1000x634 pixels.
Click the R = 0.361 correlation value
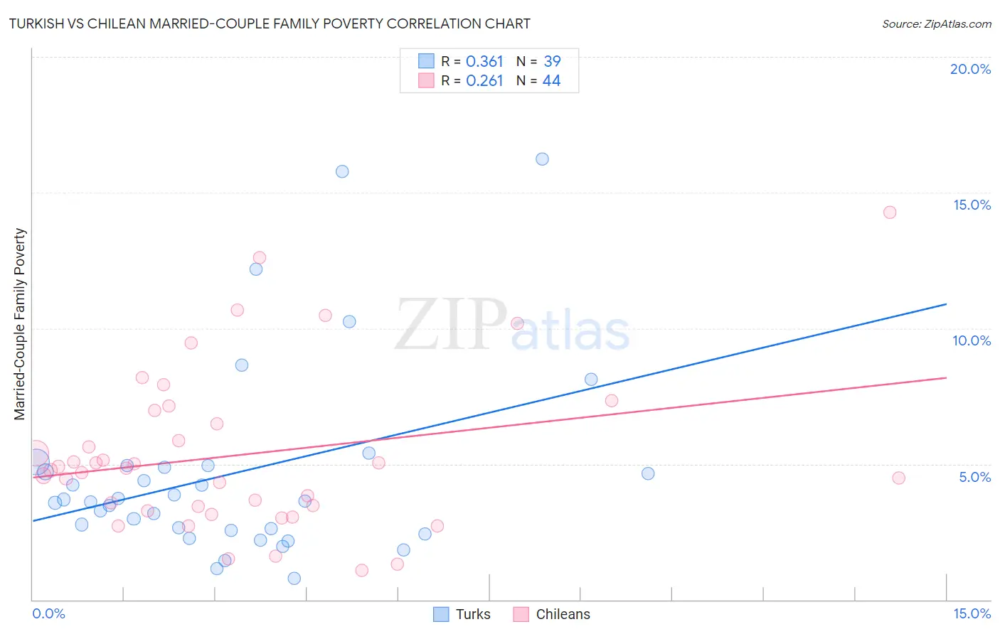[472, 61]
